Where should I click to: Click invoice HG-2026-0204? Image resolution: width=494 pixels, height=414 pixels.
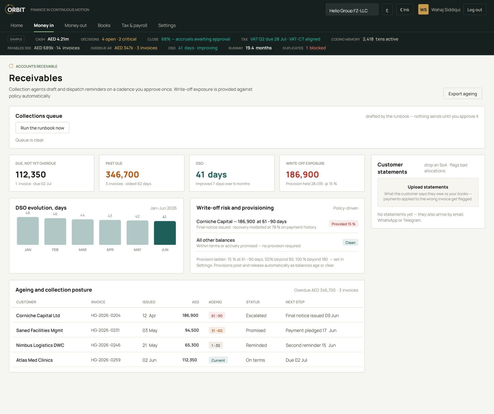pyautogui.click(x=106, y=315)
